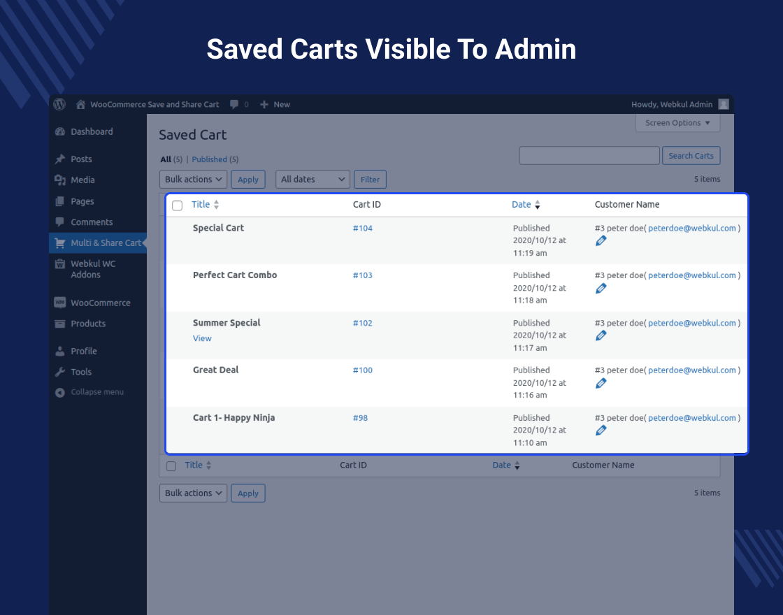This screenshot has height=615, width=783.
Task: Click the Collapse menu arrow icon
Action: point(60,392)
